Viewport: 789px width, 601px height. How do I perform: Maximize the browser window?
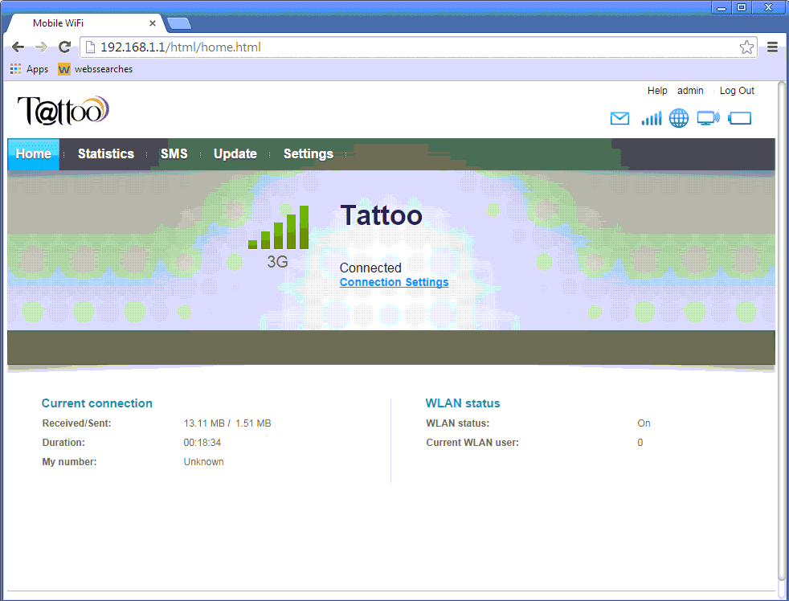[x=742, y=7]
